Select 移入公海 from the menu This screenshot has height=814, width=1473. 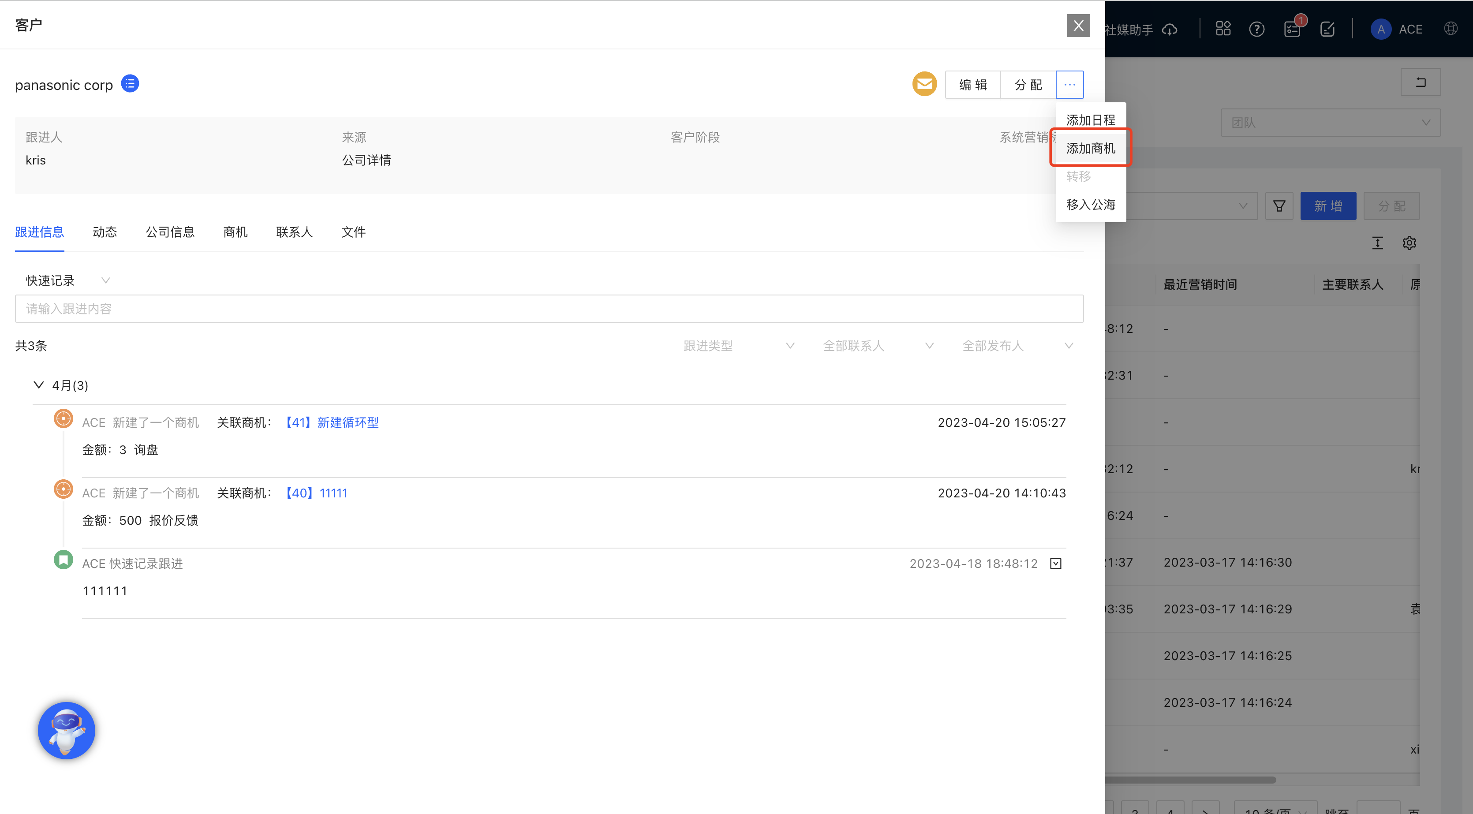click(x=1091, y=204)
